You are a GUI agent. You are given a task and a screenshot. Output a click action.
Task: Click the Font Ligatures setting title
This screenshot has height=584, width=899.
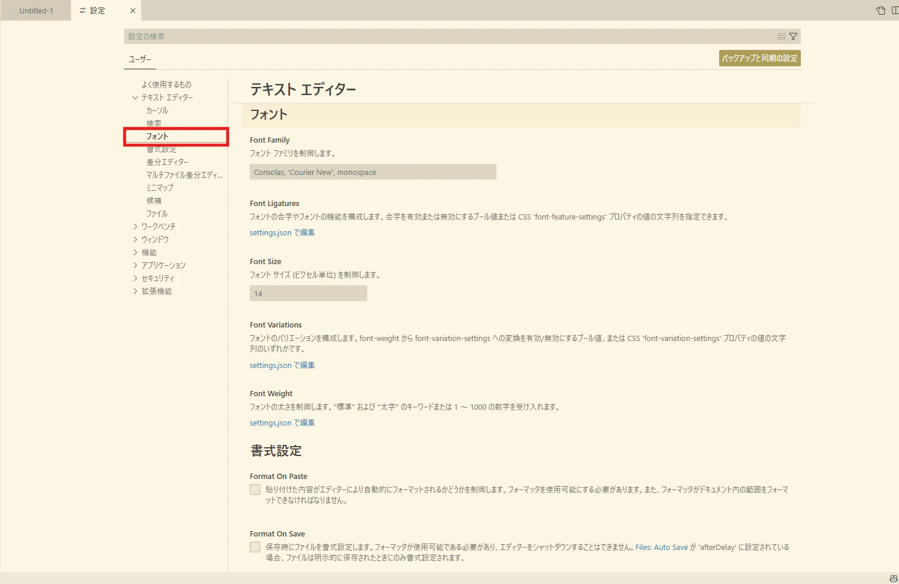click(274, 203)
